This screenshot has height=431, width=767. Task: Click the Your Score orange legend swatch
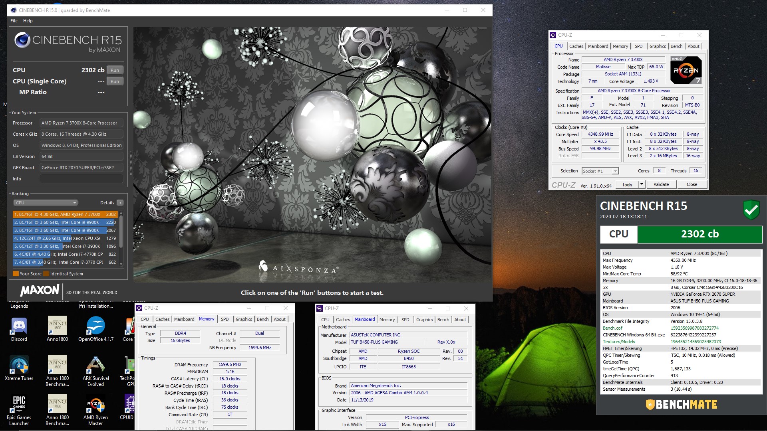[x=16, y=274]
